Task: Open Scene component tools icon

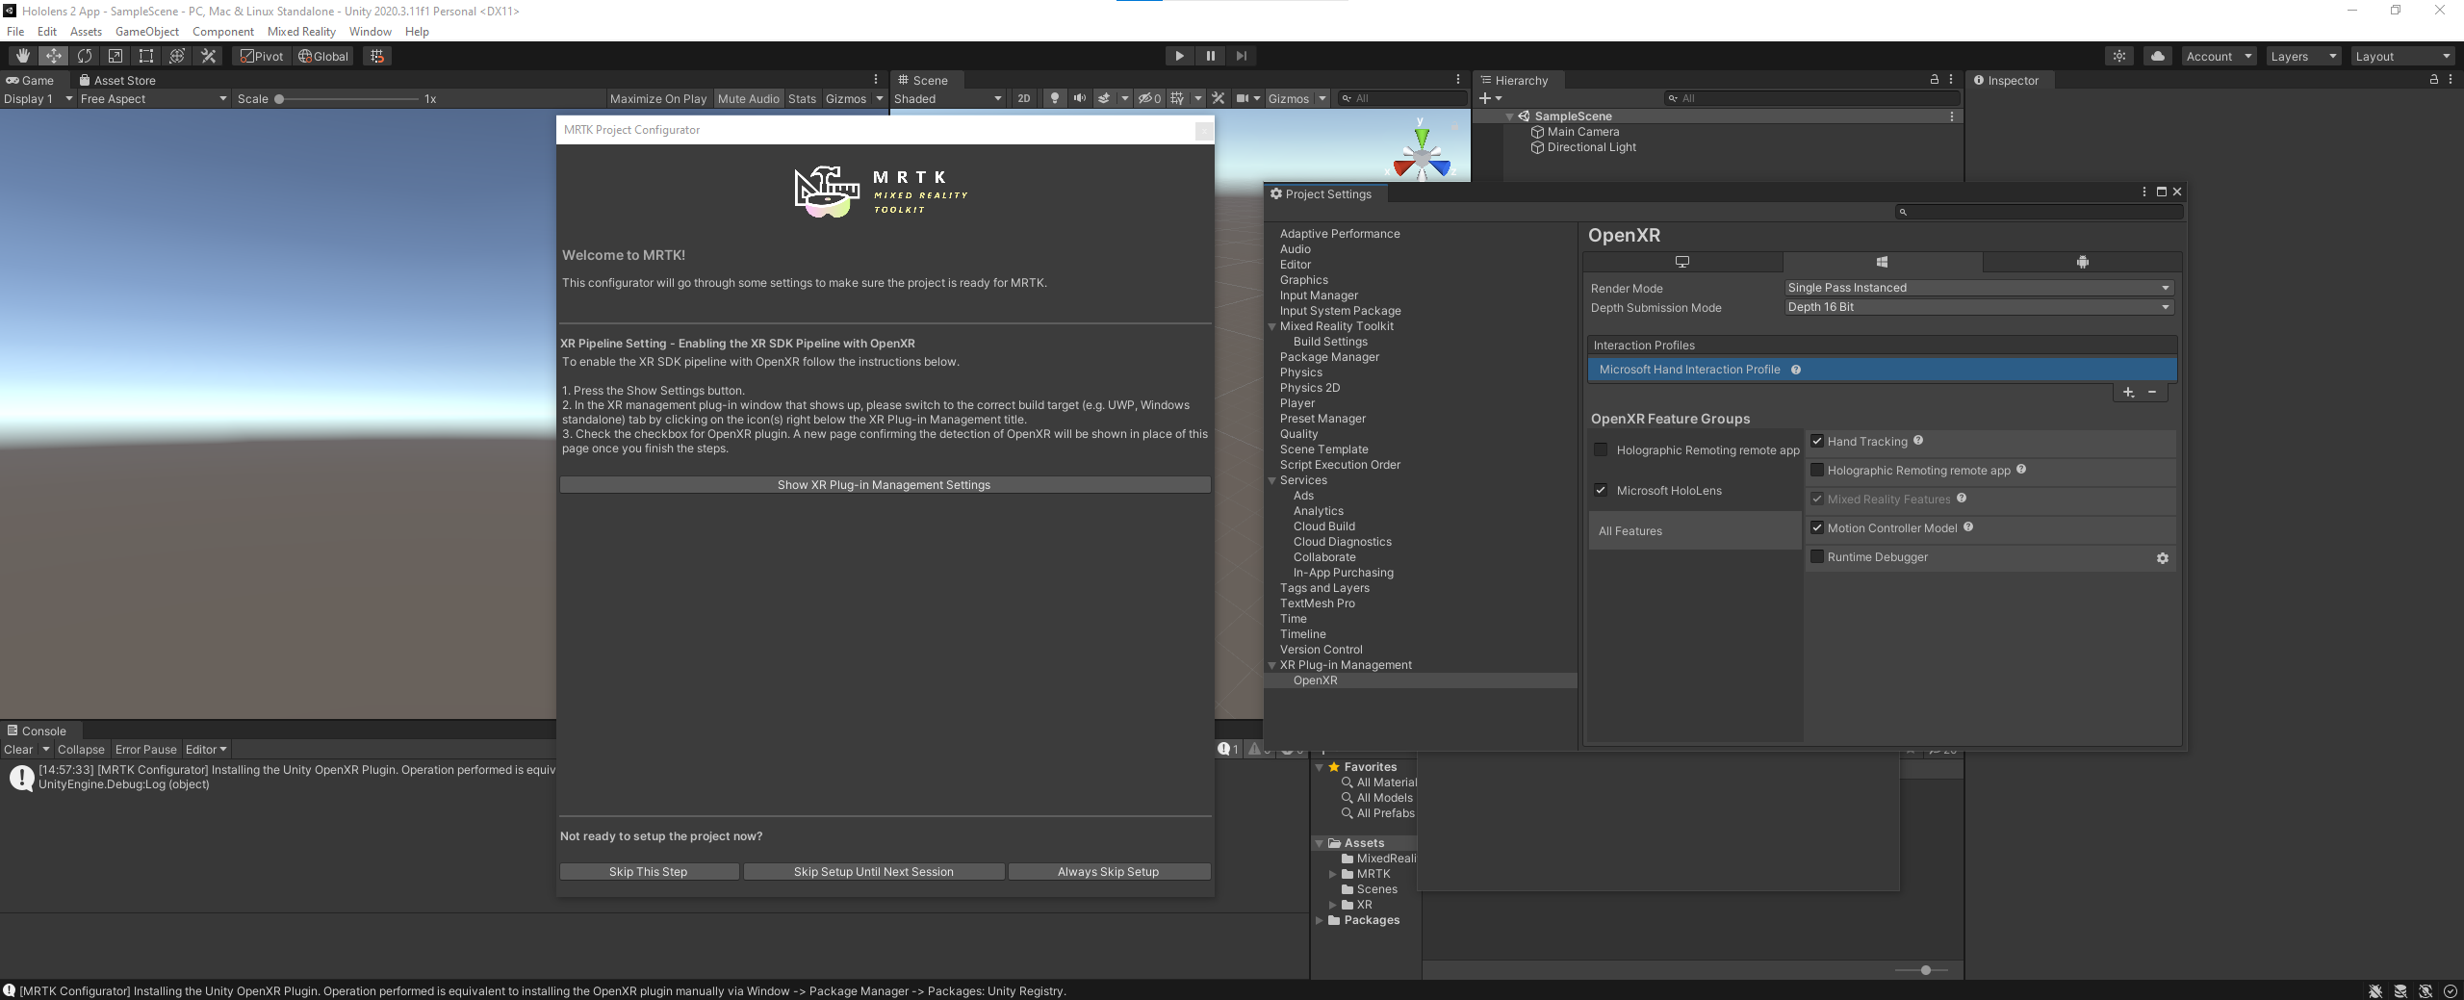Action: point(1219,98)
